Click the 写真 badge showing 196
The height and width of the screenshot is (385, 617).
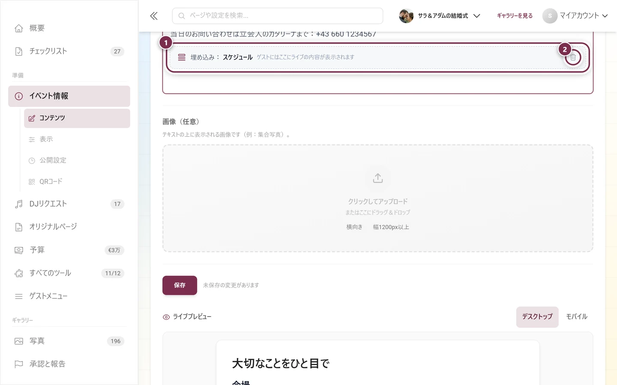tap(116, 341)
